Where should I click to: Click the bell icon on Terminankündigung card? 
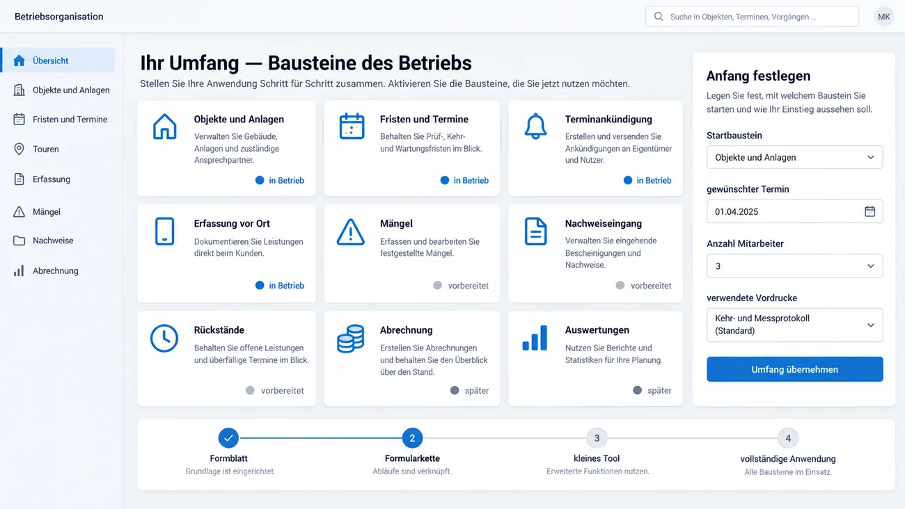point(535,127)
